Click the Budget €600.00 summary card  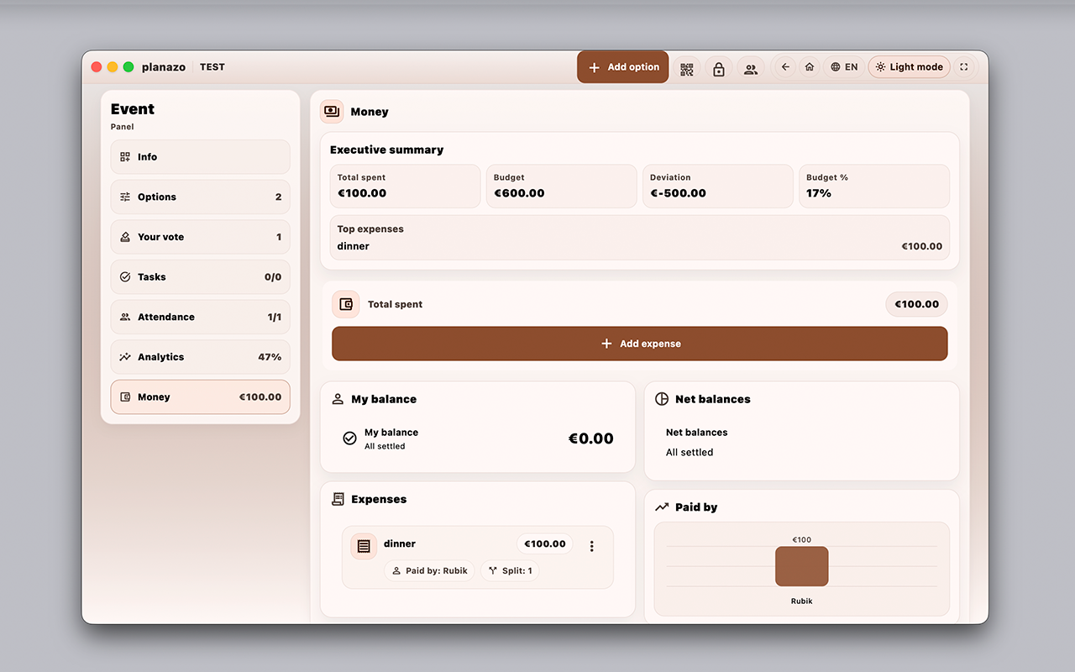562,186
